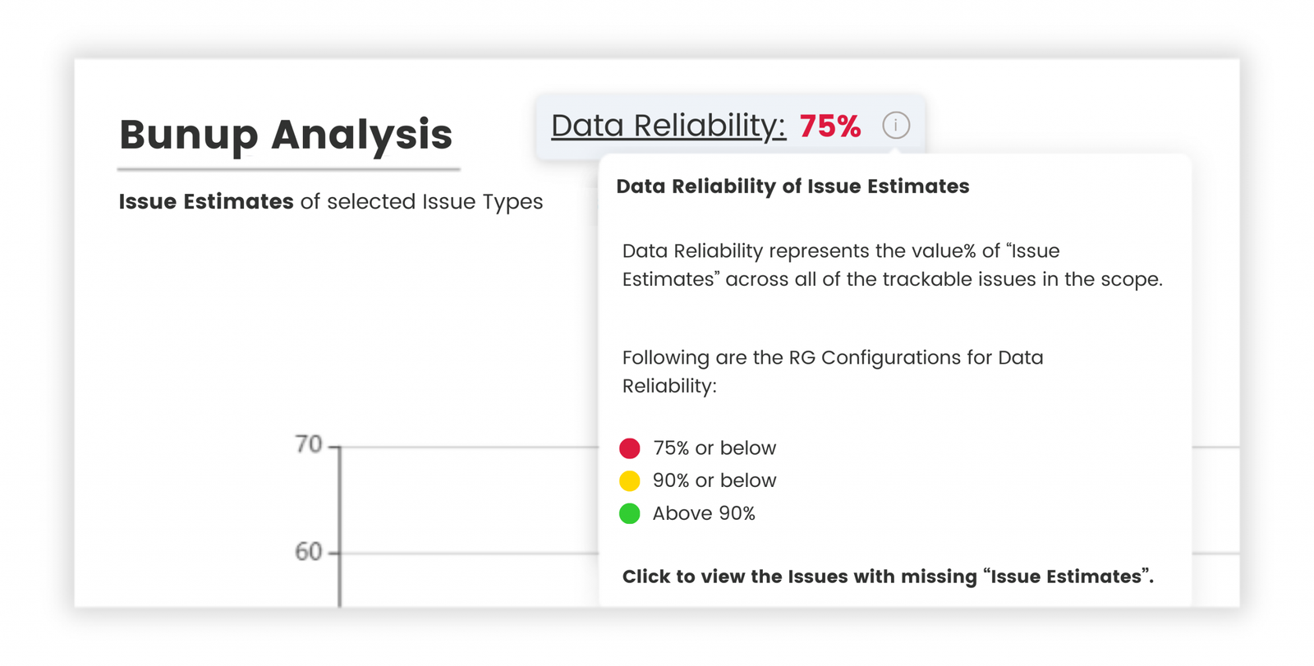The image size is (1314, 666).
Task: Click the 70 label on the chart axis
Action: pyautogui.click(x=309, y=444)
